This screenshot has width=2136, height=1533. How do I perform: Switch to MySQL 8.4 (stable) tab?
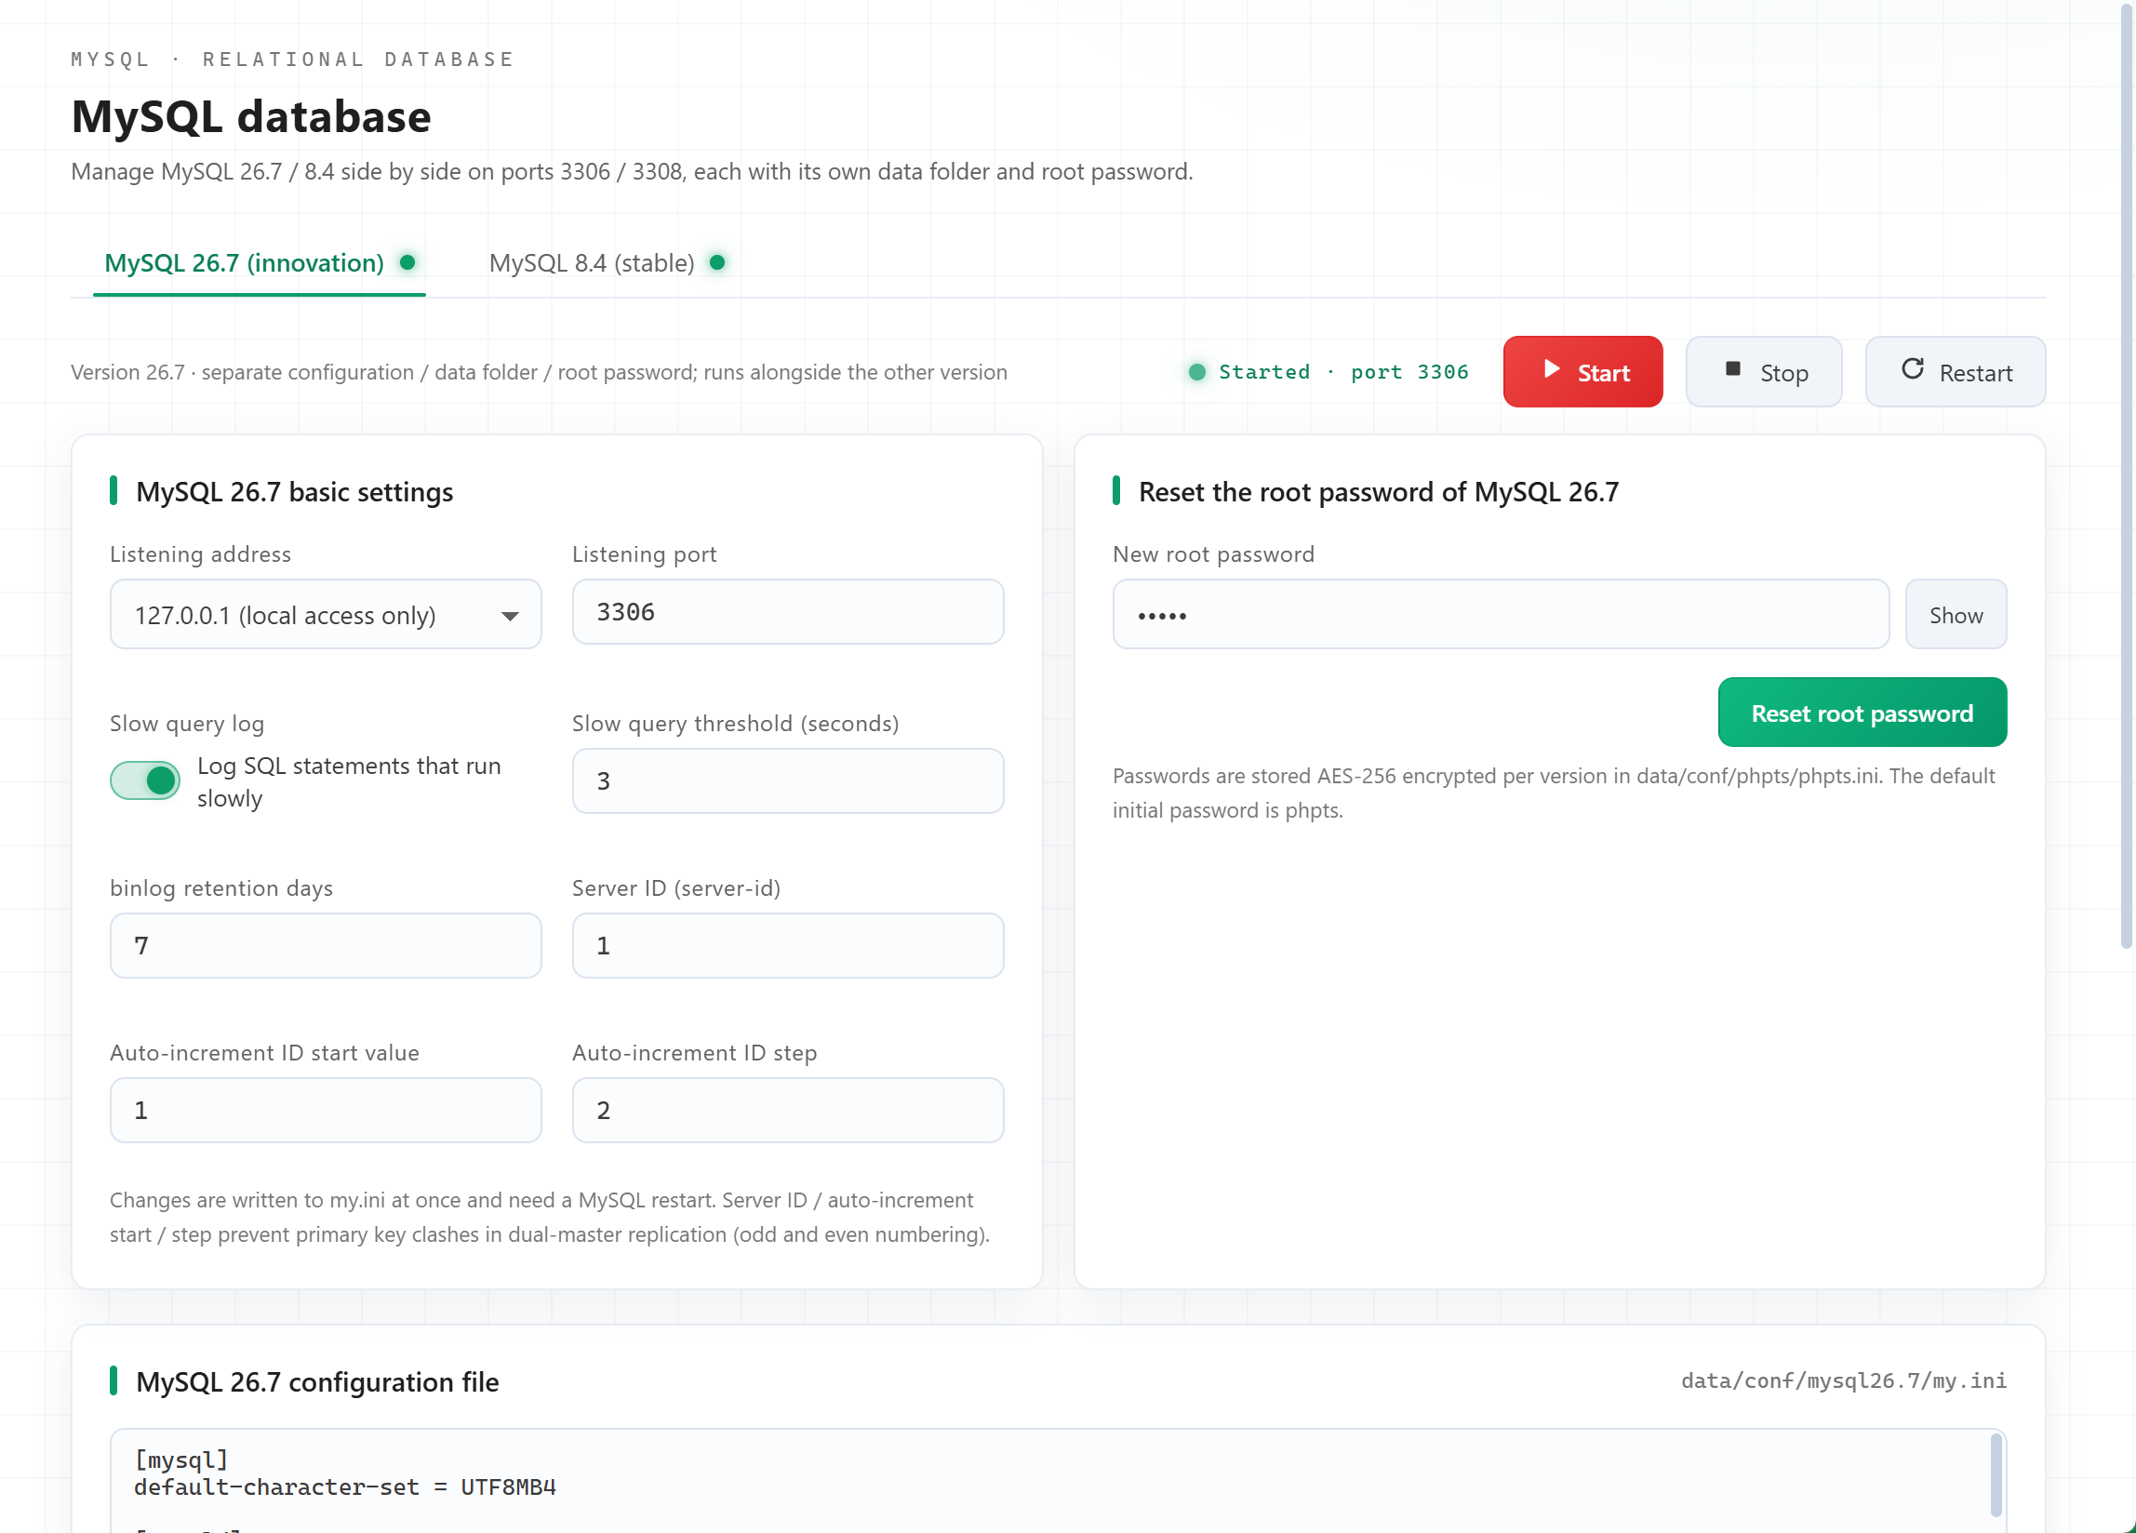tap(607, 262)
